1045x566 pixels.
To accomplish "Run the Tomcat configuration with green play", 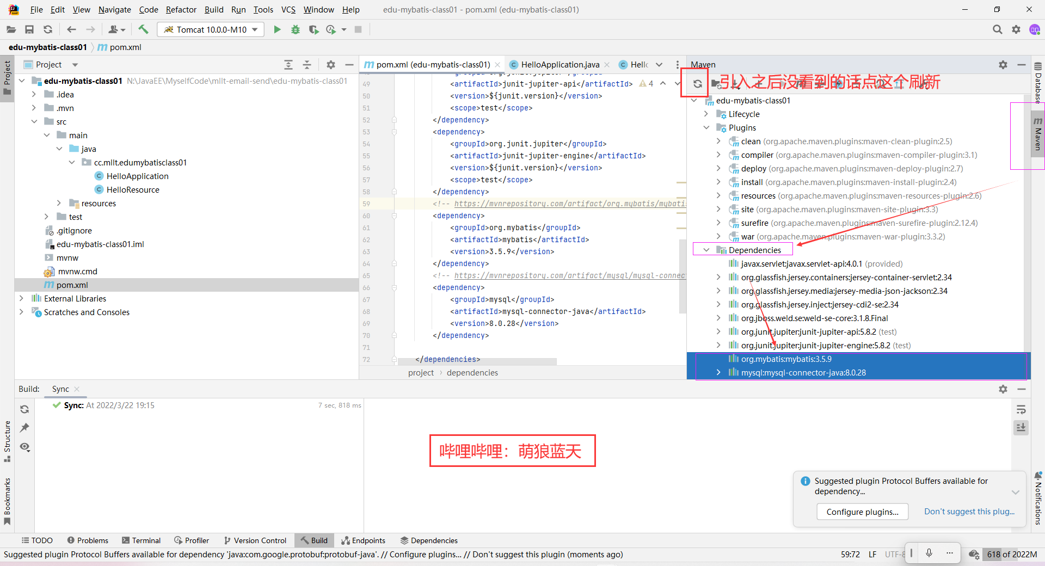I will (277, 29).
